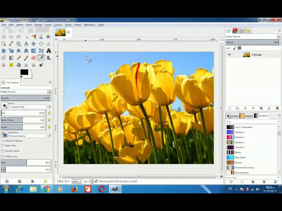This screenshot has width=282, height=211.
Task: Select the Scale tool
Action: [11, 51]
